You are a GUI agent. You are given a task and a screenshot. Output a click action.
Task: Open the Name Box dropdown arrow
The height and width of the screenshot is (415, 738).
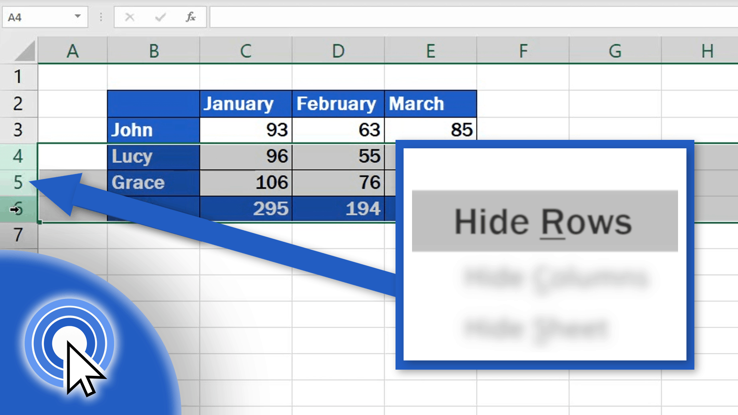[x=77, y=17]
